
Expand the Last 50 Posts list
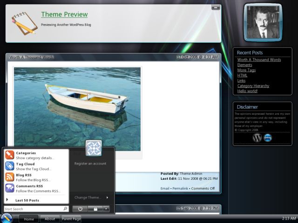(x=27, y=200)
